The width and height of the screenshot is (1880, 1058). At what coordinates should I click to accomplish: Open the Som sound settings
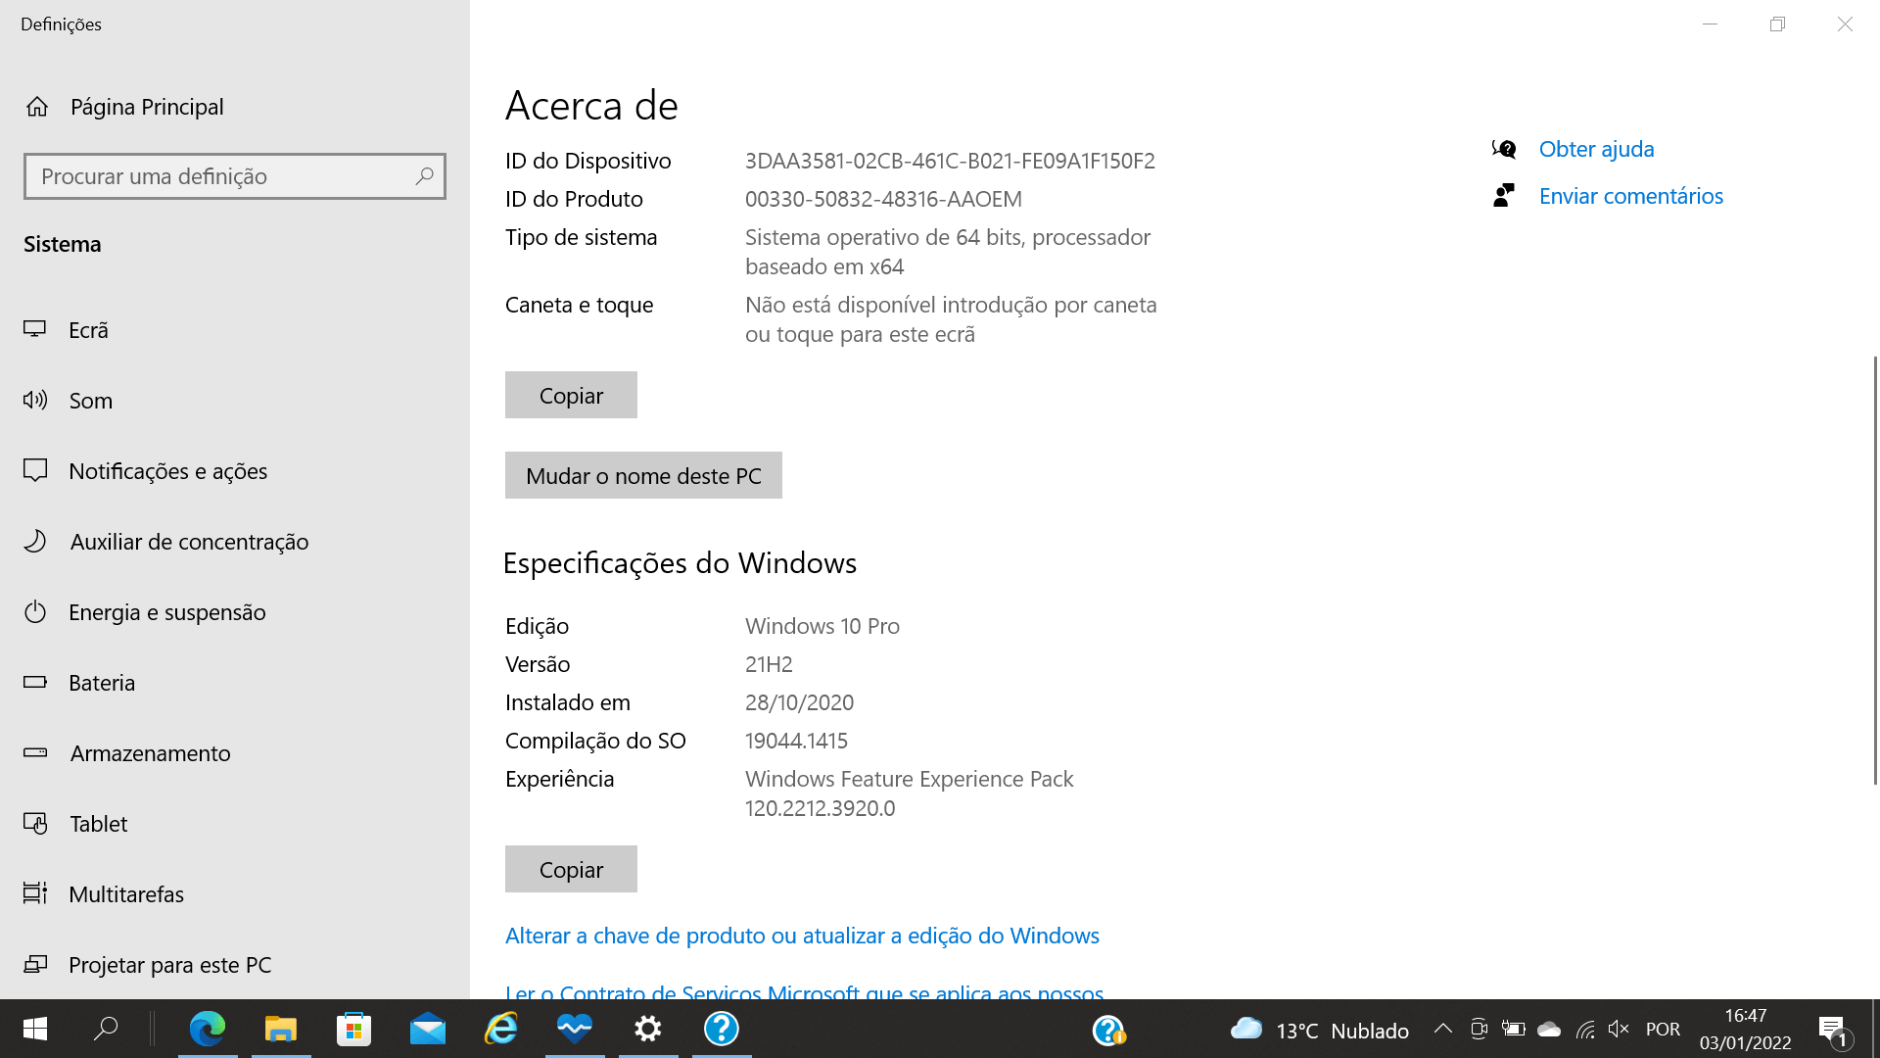pos(90,401)
